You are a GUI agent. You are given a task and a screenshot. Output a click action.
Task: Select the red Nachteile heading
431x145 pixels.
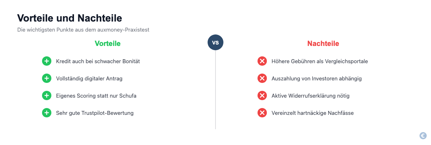coord(323,43)
